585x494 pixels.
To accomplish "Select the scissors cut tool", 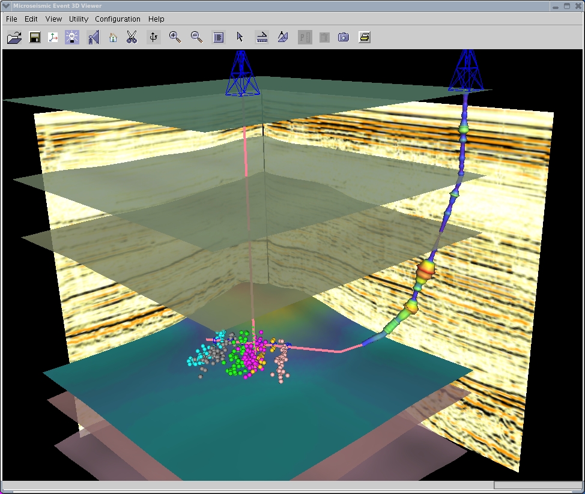I will (132, 38).
